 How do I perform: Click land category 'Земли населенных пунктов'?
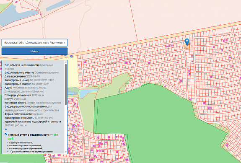click(x=44, y=103)
